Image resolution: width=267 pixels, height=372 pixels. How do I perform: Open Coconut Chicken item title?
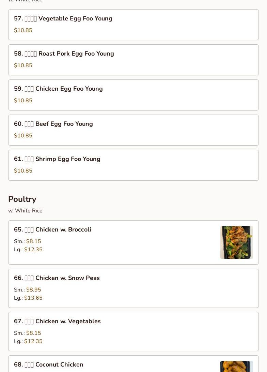tap(49, 364)
